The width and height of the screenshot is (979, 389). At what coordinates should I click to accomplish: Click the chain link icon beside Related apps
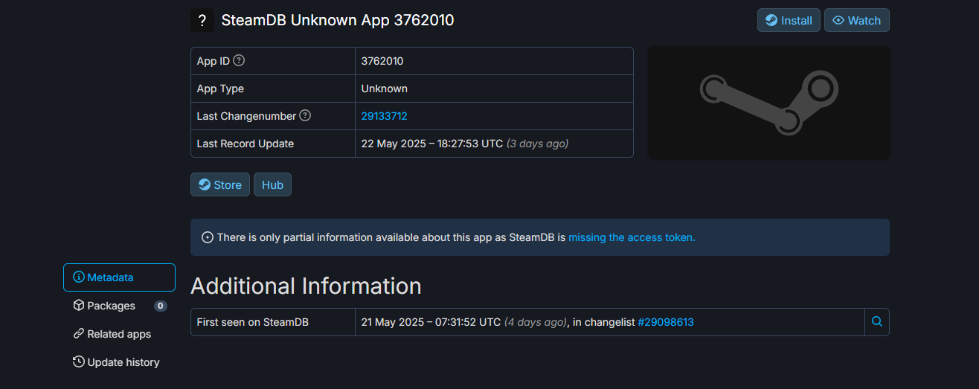(x=78, y=334)
